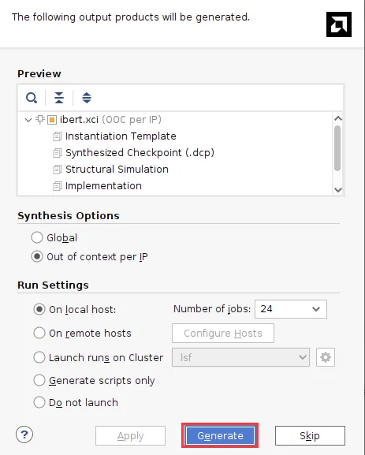The height and width of the screenshot is (455, 365).
Task: Click the Preview list scrollbar down arrow
Action: (337, 190)
